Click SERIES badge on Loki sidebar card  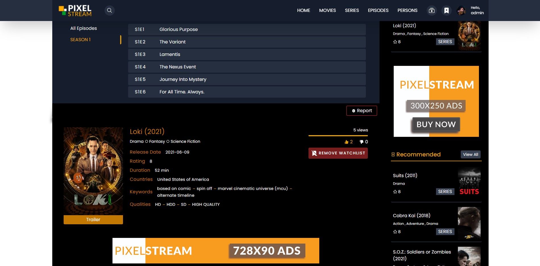[445, 42]
